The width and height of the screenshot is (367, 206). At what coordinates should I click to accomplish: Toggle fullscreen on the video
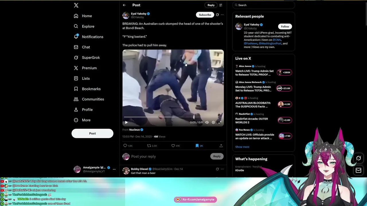[220, 122]
